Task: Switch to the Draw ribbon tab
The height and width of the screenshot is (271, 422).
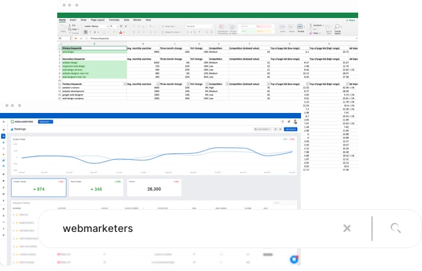Action: (84, 20)
